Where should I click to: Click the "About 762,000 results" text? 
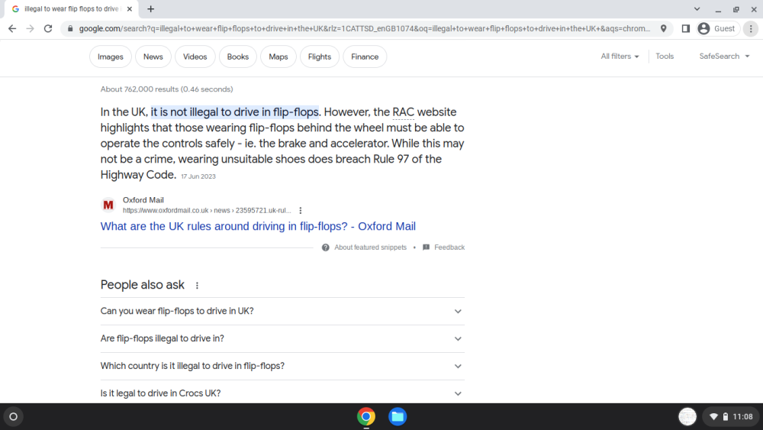[167, 89]
